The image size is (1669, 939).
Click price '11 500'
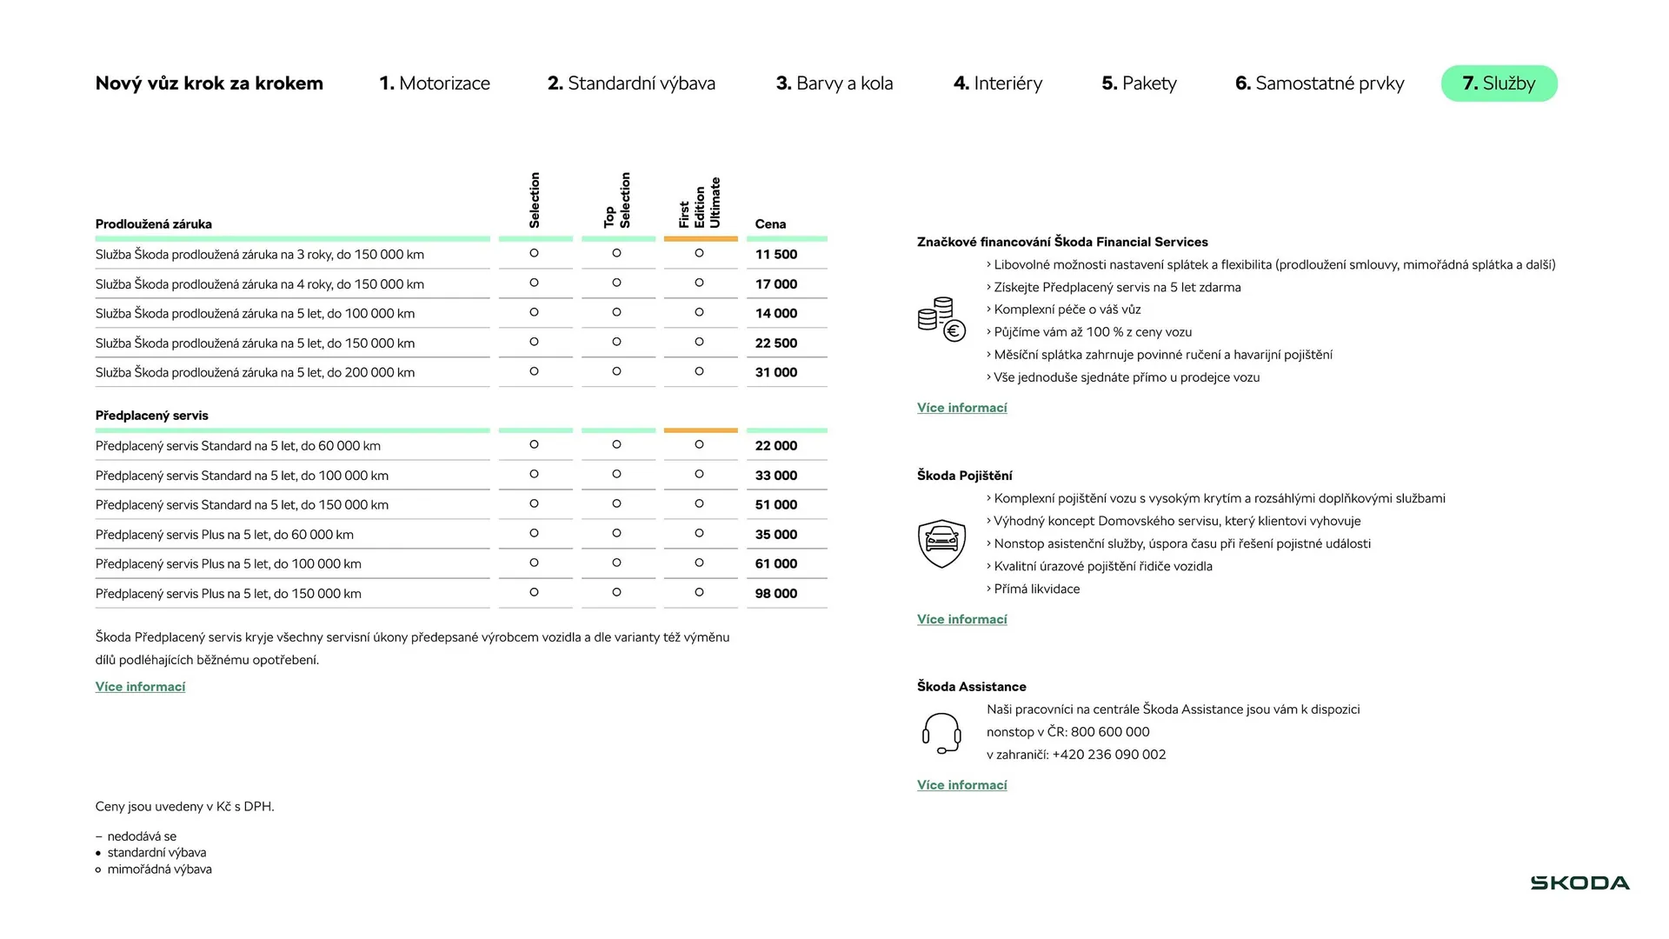coord(776,255)
